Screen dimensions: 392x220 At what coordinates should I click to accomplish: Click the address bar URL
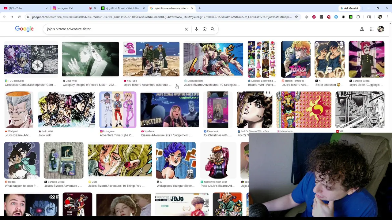[162, 17]
